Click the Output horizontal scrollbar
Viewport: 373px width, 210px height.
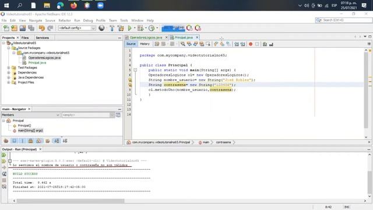71,201
